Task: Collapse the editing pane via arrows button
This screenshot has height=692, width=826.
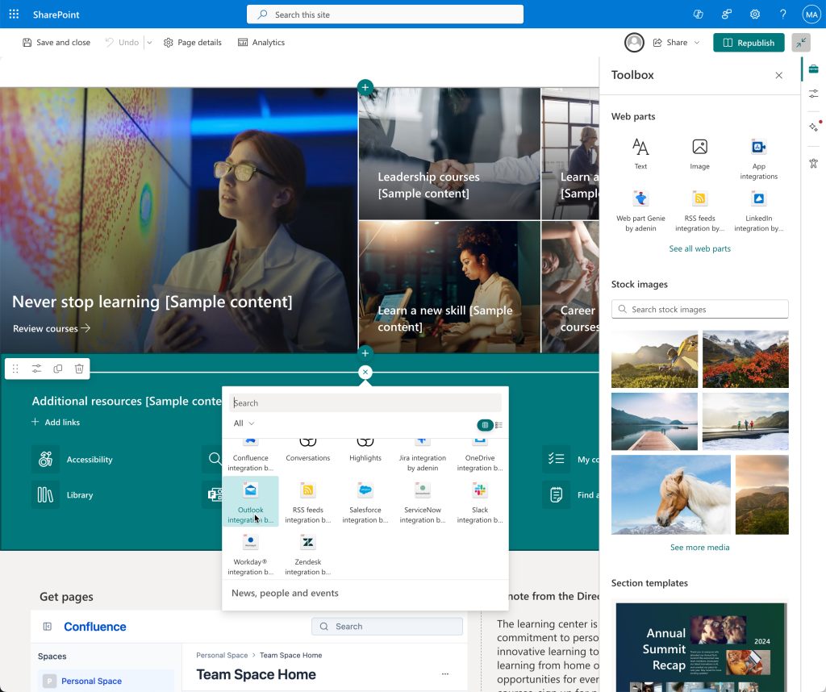Action: tap(801, 43)
